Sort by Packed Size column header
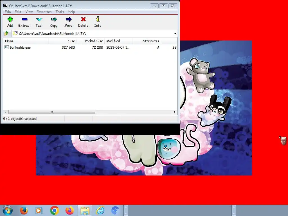Screen dimensions: 288x216 (x=91, y=41)
